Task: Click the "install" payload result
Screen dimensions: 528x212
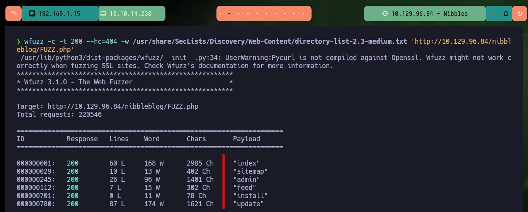Action: click(250, 196)
